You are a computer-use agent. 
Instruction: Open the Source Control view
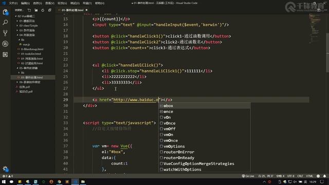point(5,33)
